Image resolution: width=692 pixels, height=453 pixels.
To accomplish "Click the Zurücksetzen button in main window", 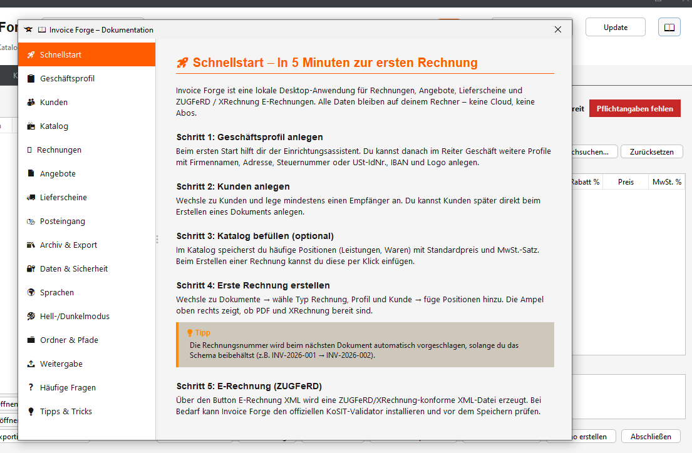I will (x=651, y=152).
